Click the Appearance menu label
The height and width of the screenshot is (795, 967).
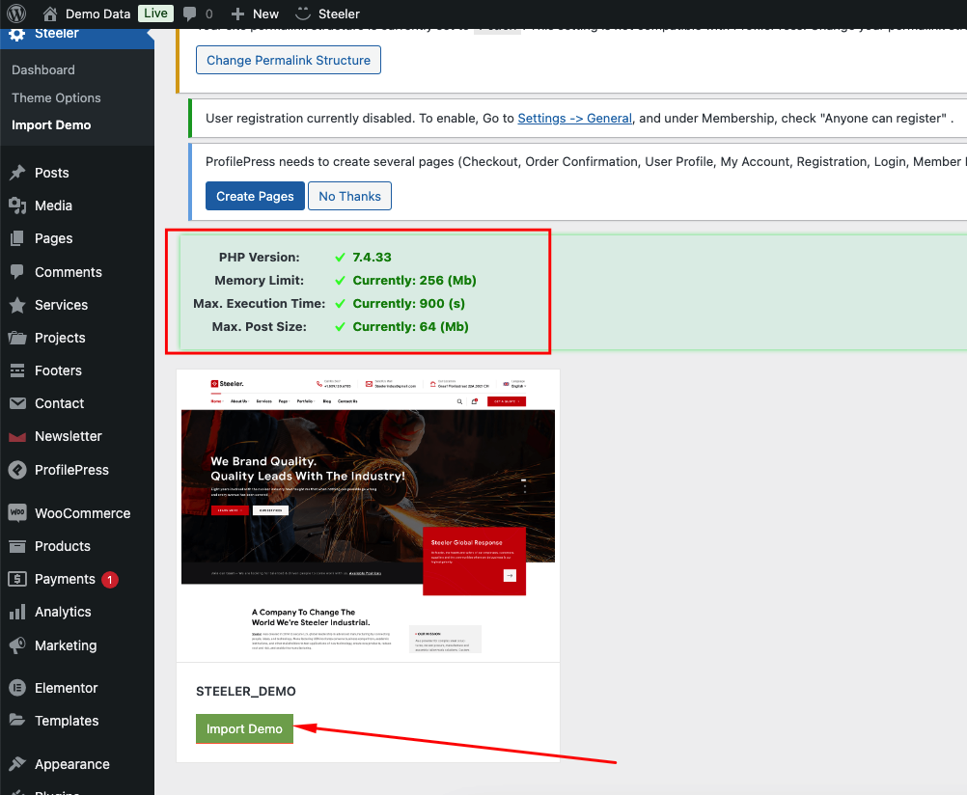[x=72, y=764]
